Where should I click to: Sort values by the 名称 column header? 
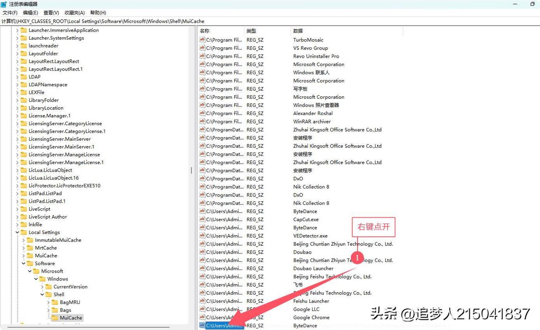point(221,31)
